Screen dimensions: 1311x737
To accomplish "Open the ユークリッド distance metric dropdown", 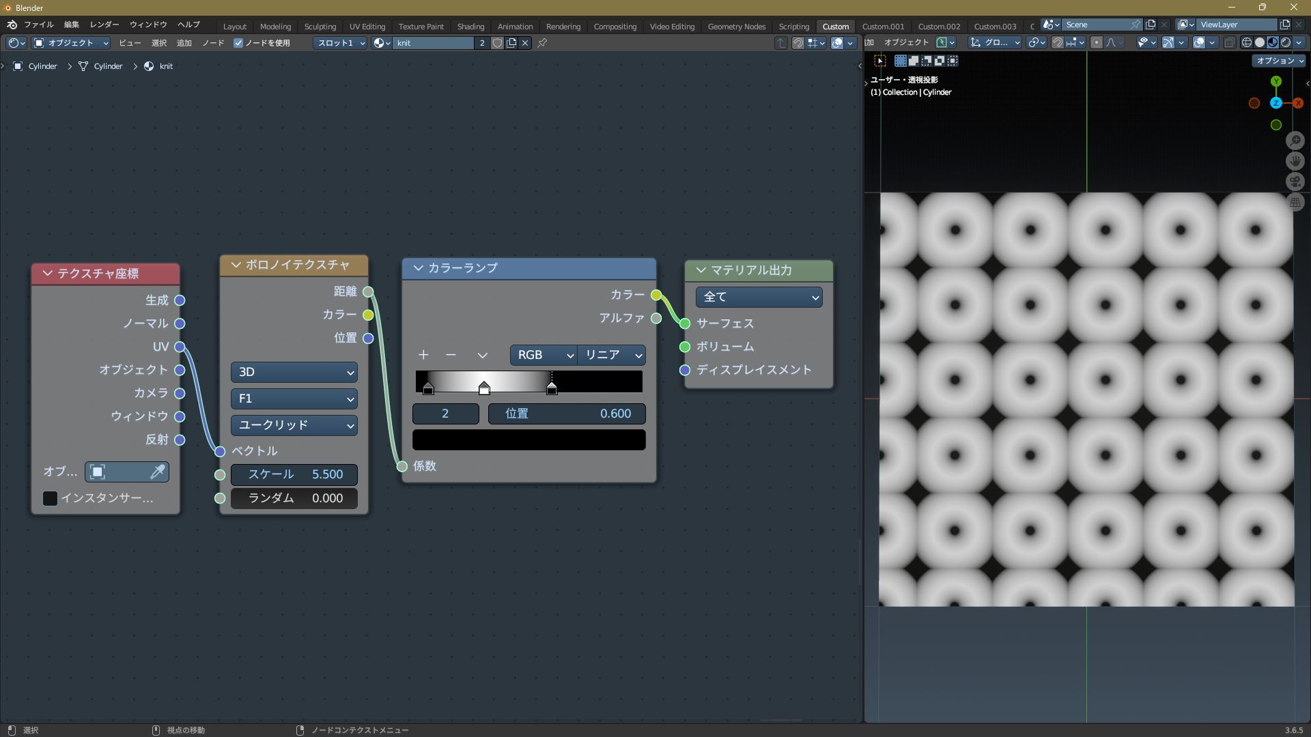I will pos(294,425).
